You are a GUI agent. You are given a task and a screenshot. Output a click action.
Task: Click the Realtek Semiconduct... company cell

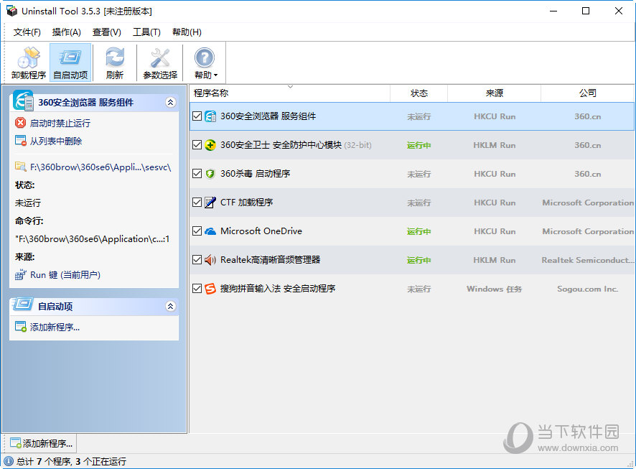point(587,260)
